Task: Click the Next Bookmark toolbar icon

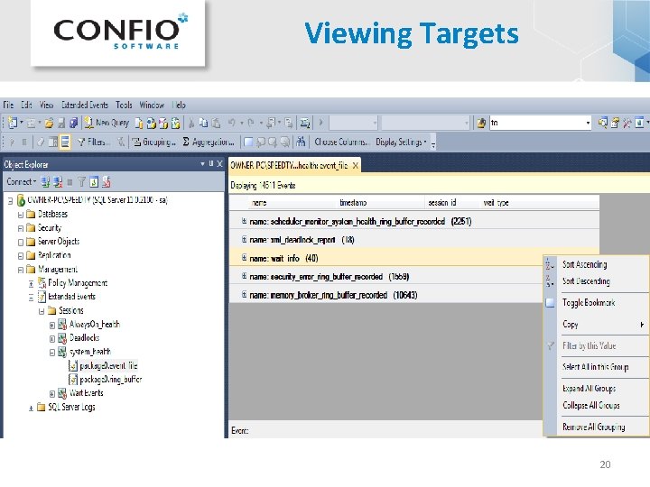Action: pos(273,142)
